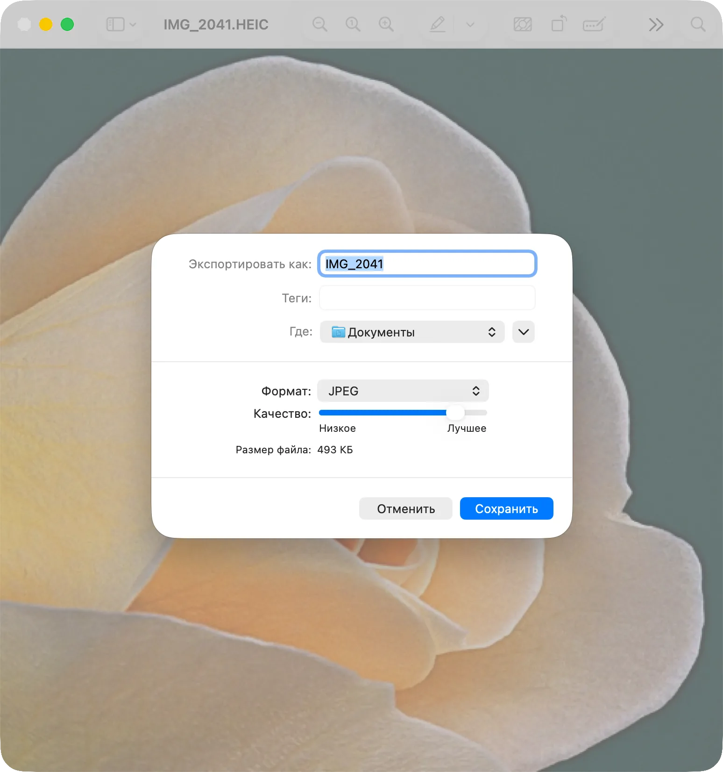The width and height of the screenshot is (723, 772).
Task: Click the Лучшее quality label
Action: (x=467, y=429)
